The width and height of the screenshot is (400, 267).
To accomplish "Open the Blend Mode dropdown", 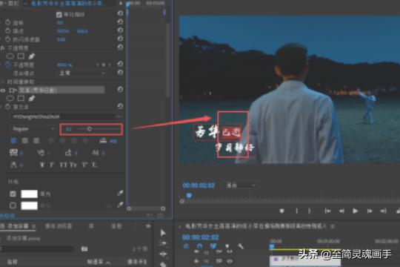I will coord(82,73).
